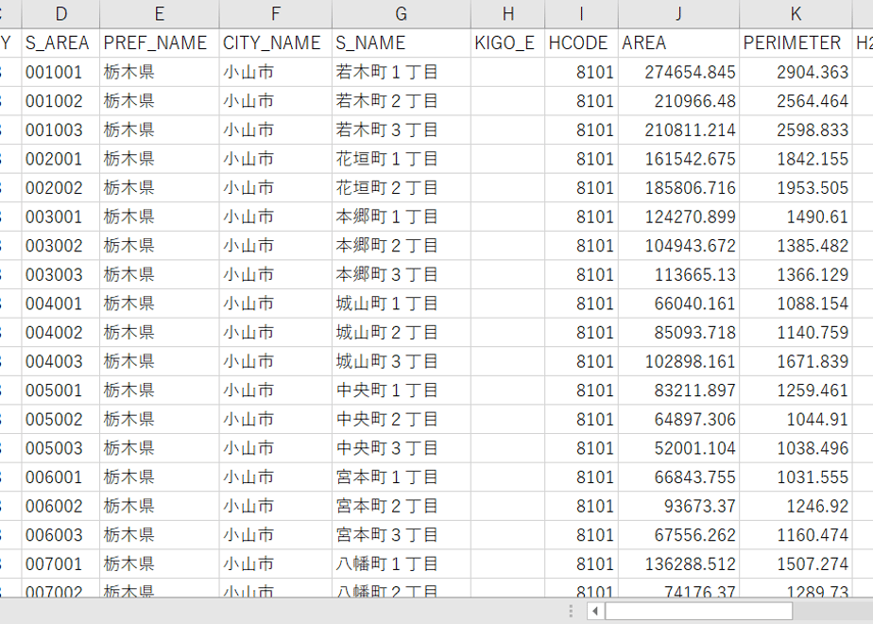Select column E header
This screenshot has height=624, width=873.
(x=160, y=14)
